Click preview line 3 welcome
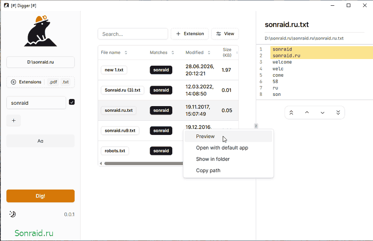 pos(282,62)
